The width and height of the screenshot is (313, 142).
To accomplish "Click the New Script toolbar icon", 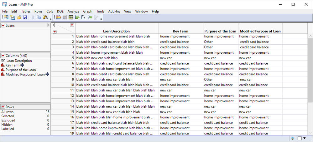I will point(13,17).
